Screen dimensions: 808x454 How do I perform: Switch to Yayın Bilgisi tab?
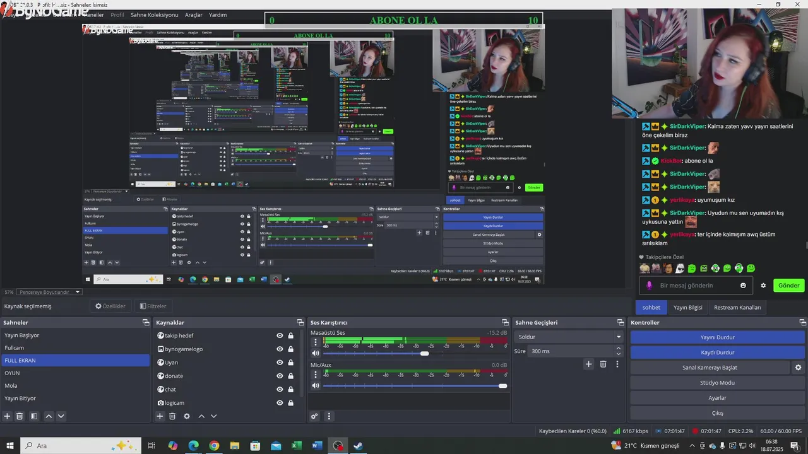tap(688, 308)
